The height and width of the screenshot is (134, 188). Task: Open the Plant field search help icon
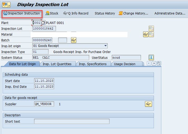43,23
